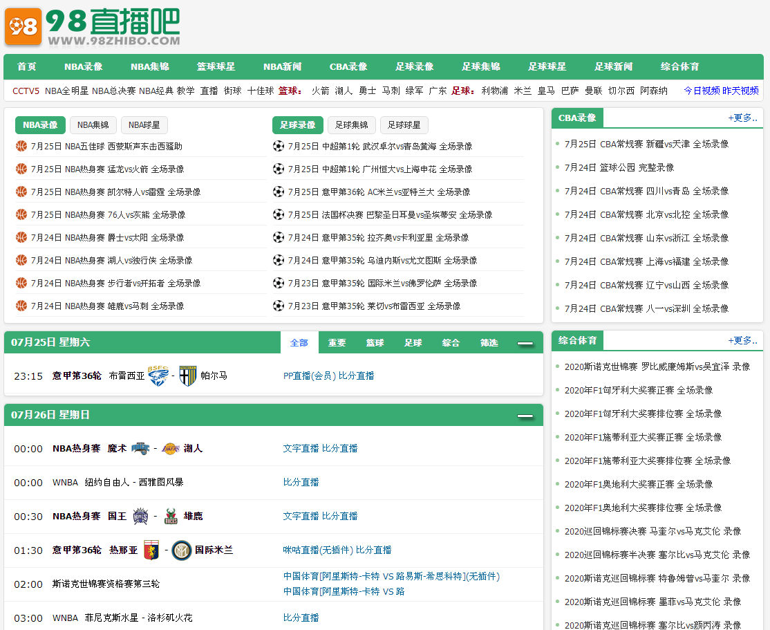The width and height of the screenshot is (770, 630).
Task: Select the 综合 schedule filter tab
Action: (x=451, y=342)
